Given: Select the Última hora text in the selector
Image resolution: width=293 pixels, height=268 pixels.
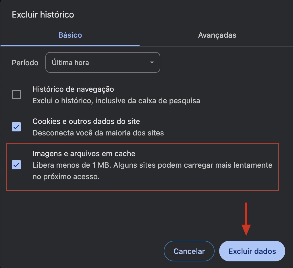Looking at the screenshot, I should [x=70, y=62].
